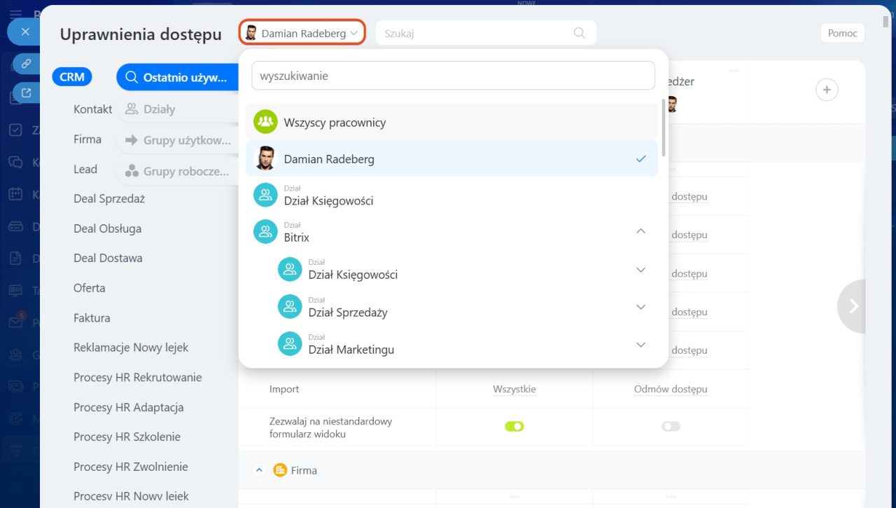The height and width of the screenshot is (508, 896).
Task: Expand the Dział Marketingu chevron
Action: [x=640, y=344]
